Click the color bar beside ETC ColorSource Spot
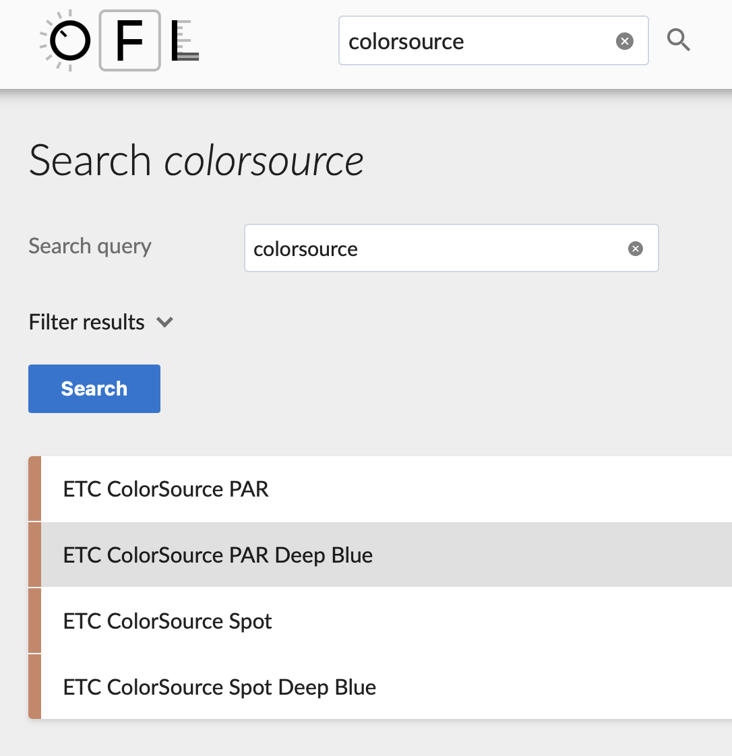 (x=35, y=621)
